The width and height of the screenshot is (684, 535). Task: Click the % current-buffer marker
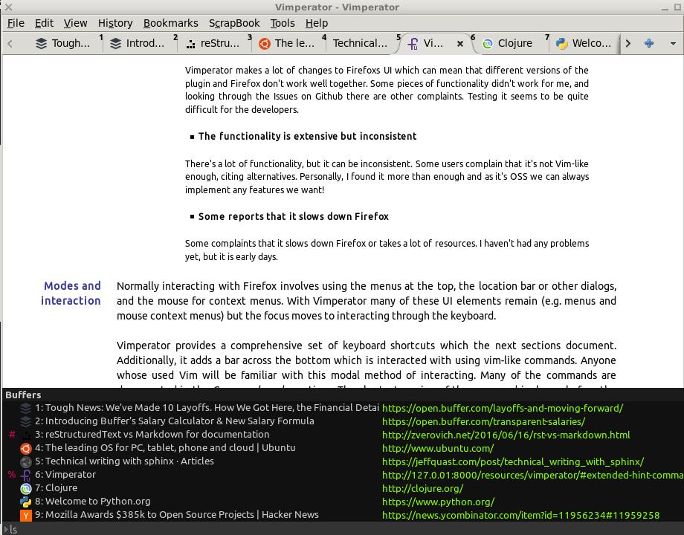click(12, 475)
